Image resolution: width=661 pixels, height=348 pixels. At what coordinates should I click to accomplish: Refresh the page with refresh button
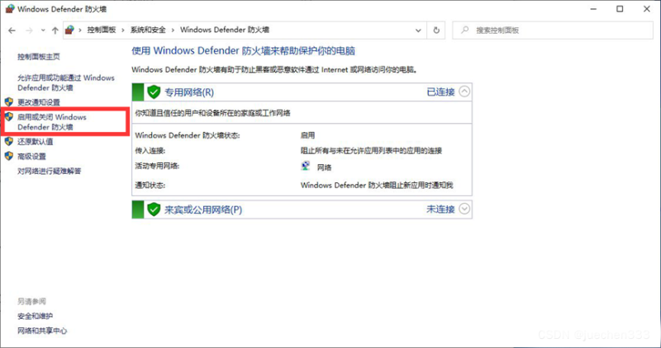click(436, 31)
